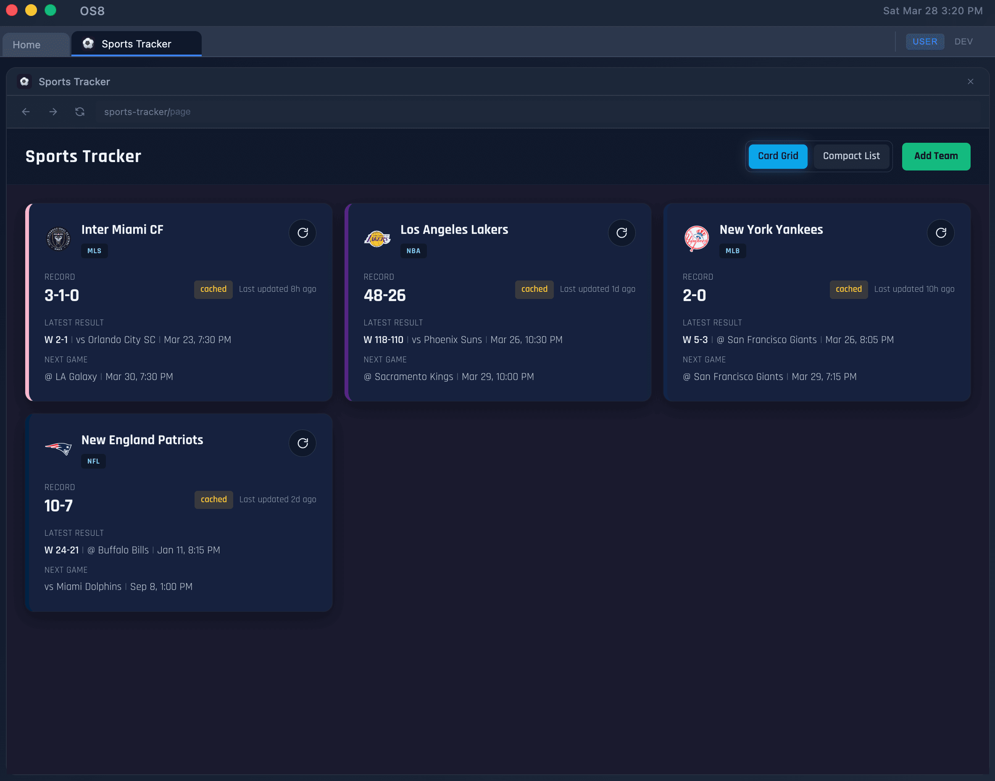Viewport: 995px width, 781px height.
Task: Refresh the Inter Miami CF card
Action: [x=303, y=233]
